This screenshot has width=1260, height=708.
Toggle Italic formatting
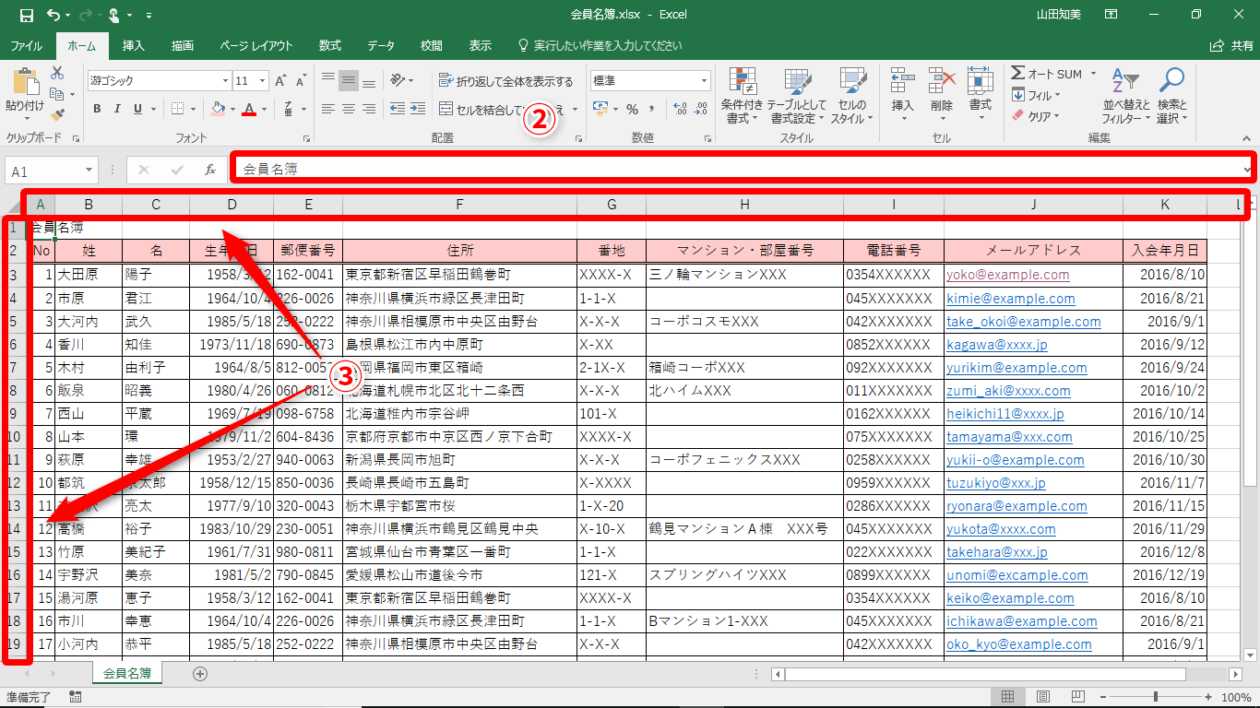[x=117, y=109]
